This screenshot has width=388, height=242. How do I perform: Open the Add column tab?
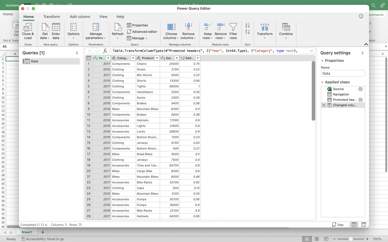pos(80,17)
